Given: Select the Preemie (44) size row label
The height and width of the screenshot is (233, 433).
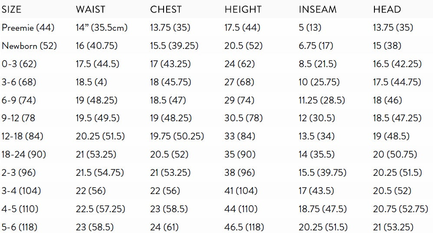Looking at the screenshot, I should tap(28, 28).
